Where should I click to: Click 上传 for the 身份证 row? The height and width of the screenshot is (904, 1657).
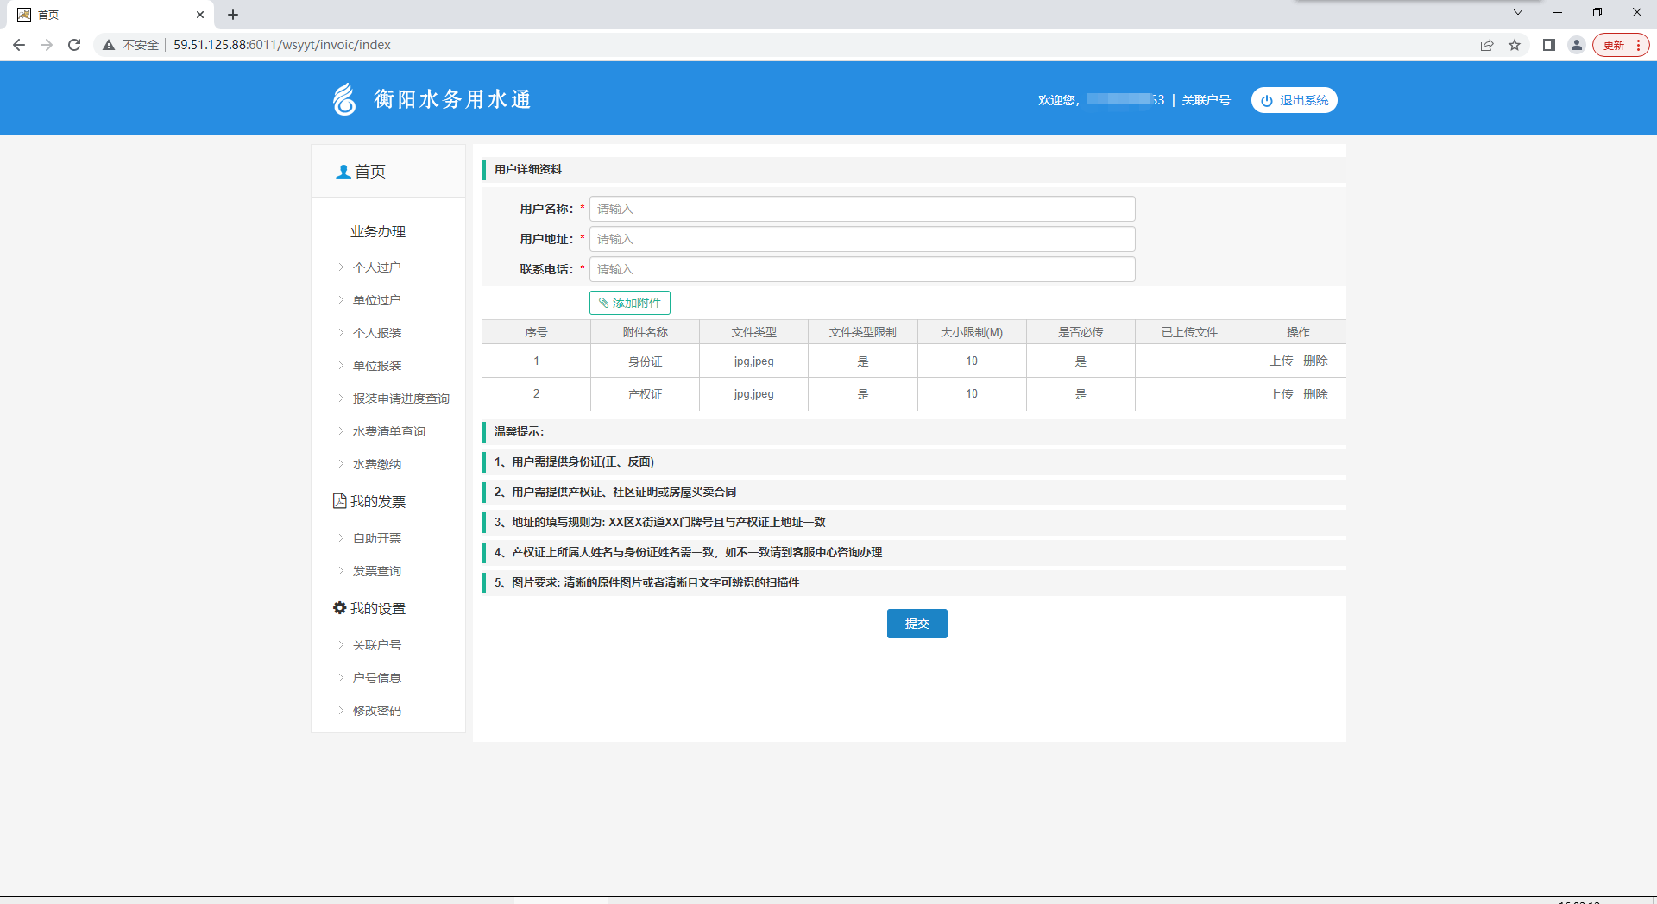tap(1281, 361)
